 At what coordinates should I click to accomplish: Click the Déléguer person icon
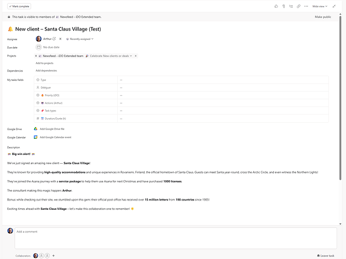[x=38, y=88]
